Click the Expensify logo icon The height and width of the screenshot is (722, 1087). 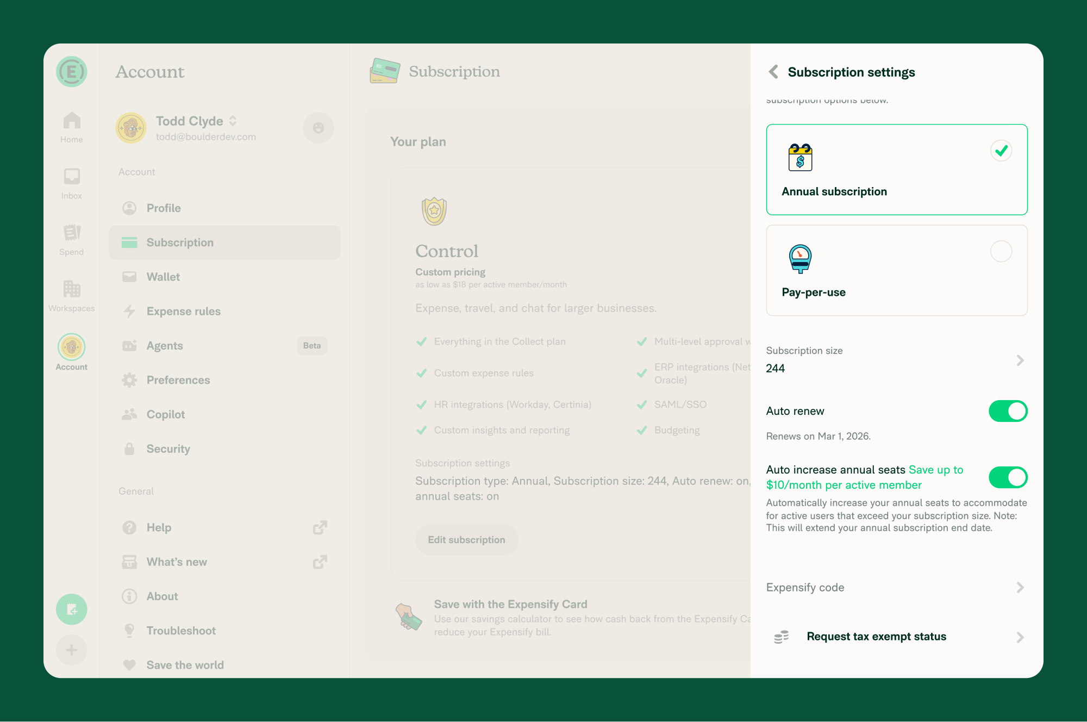coord(72,72)
